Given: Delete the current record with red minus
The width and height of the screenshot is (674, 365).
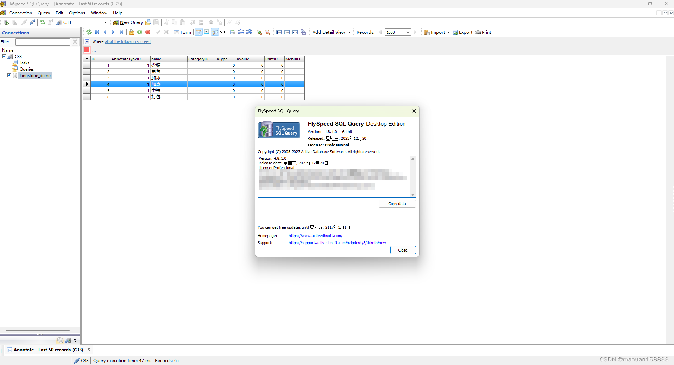Looking at the screenshot, I should coord(148,32).
